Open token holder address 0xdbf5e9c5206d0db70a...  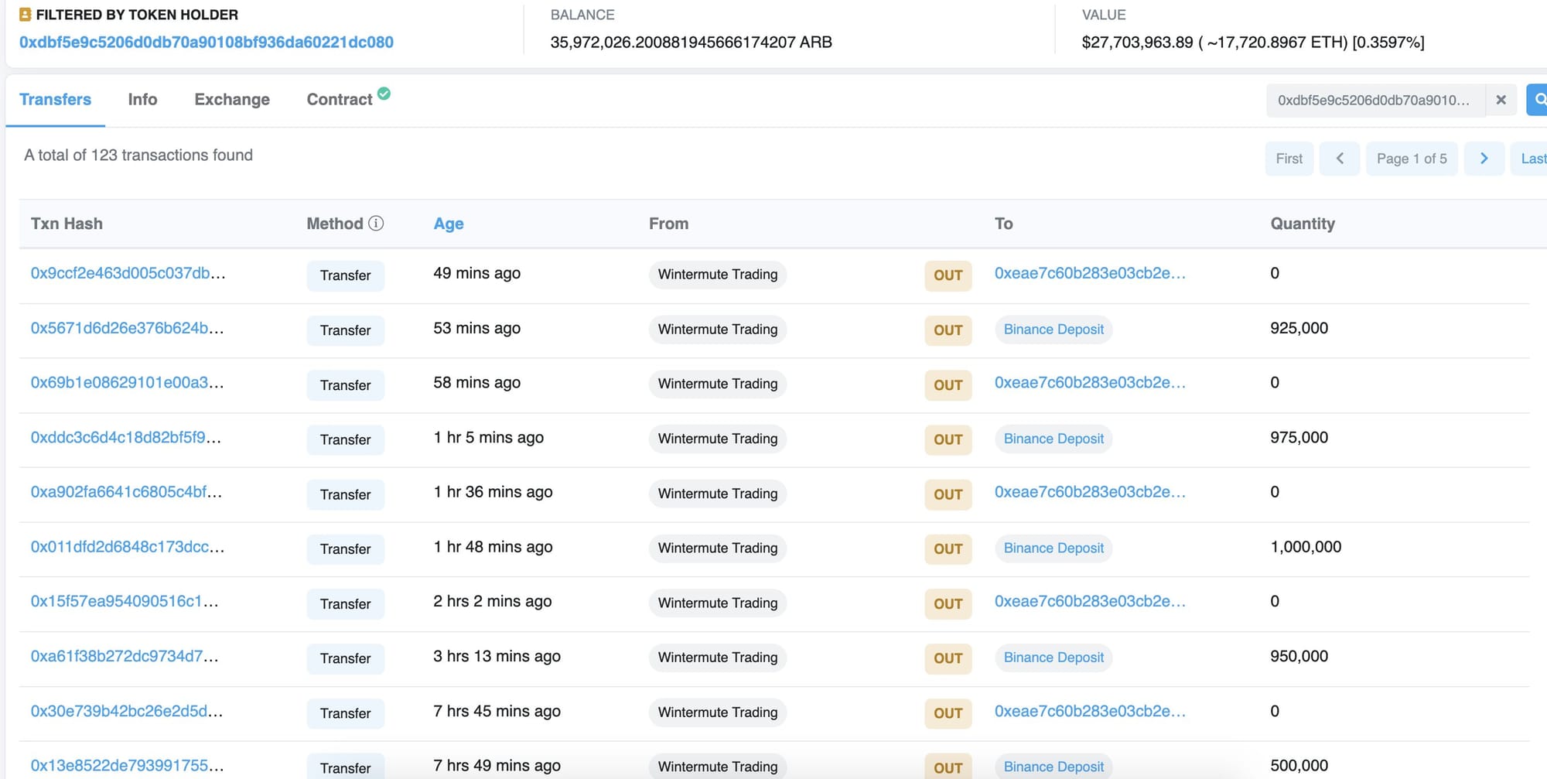[207, 43]
